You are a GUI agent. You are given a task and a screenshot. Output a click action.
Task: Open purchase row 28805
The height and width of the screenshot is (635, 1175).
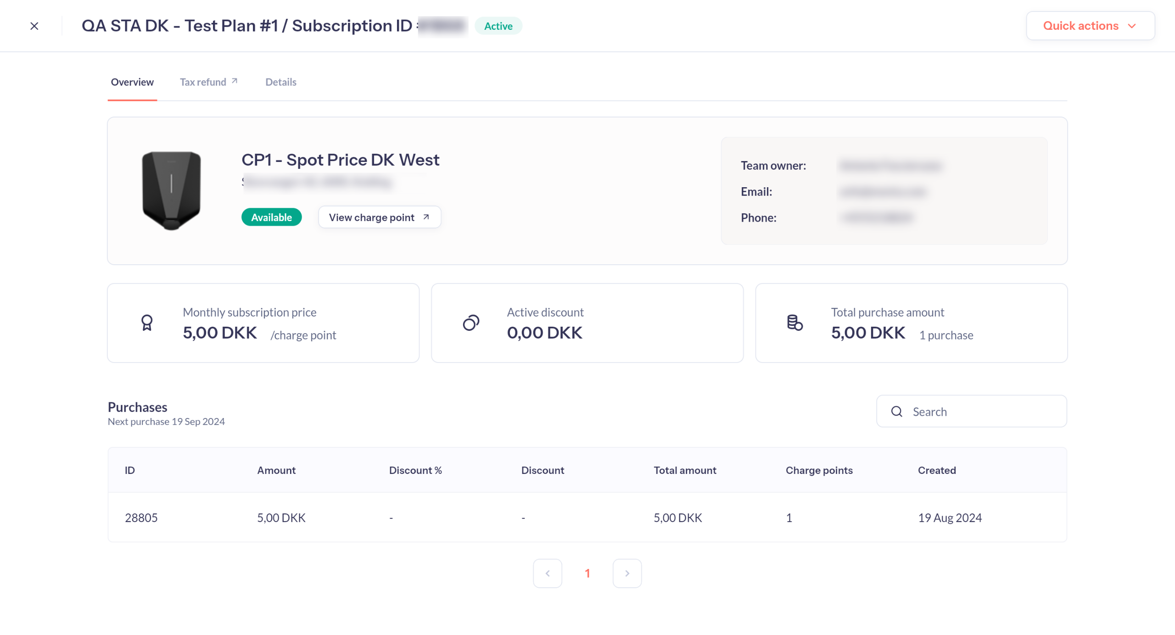tap(141, 518)
